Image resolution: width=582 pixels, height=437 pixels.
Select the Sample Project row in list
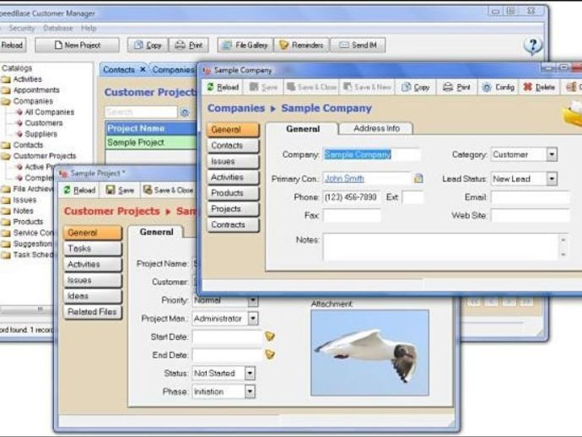151,143
